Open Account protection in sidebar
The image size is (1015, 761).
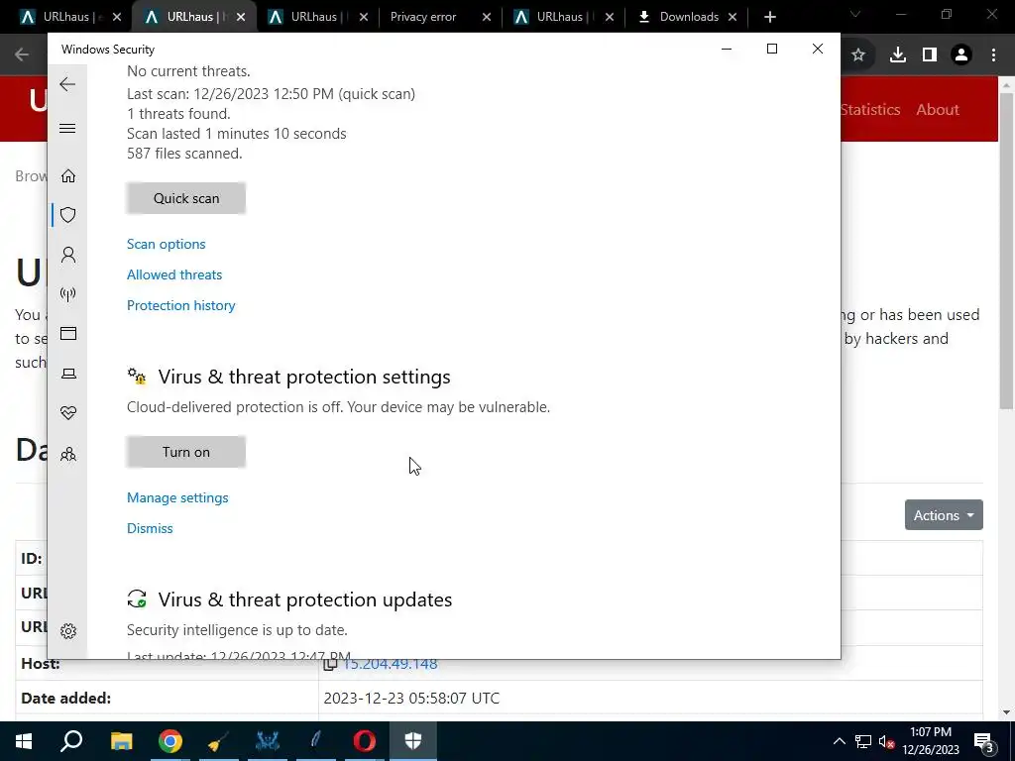click(x=68, y=255)
